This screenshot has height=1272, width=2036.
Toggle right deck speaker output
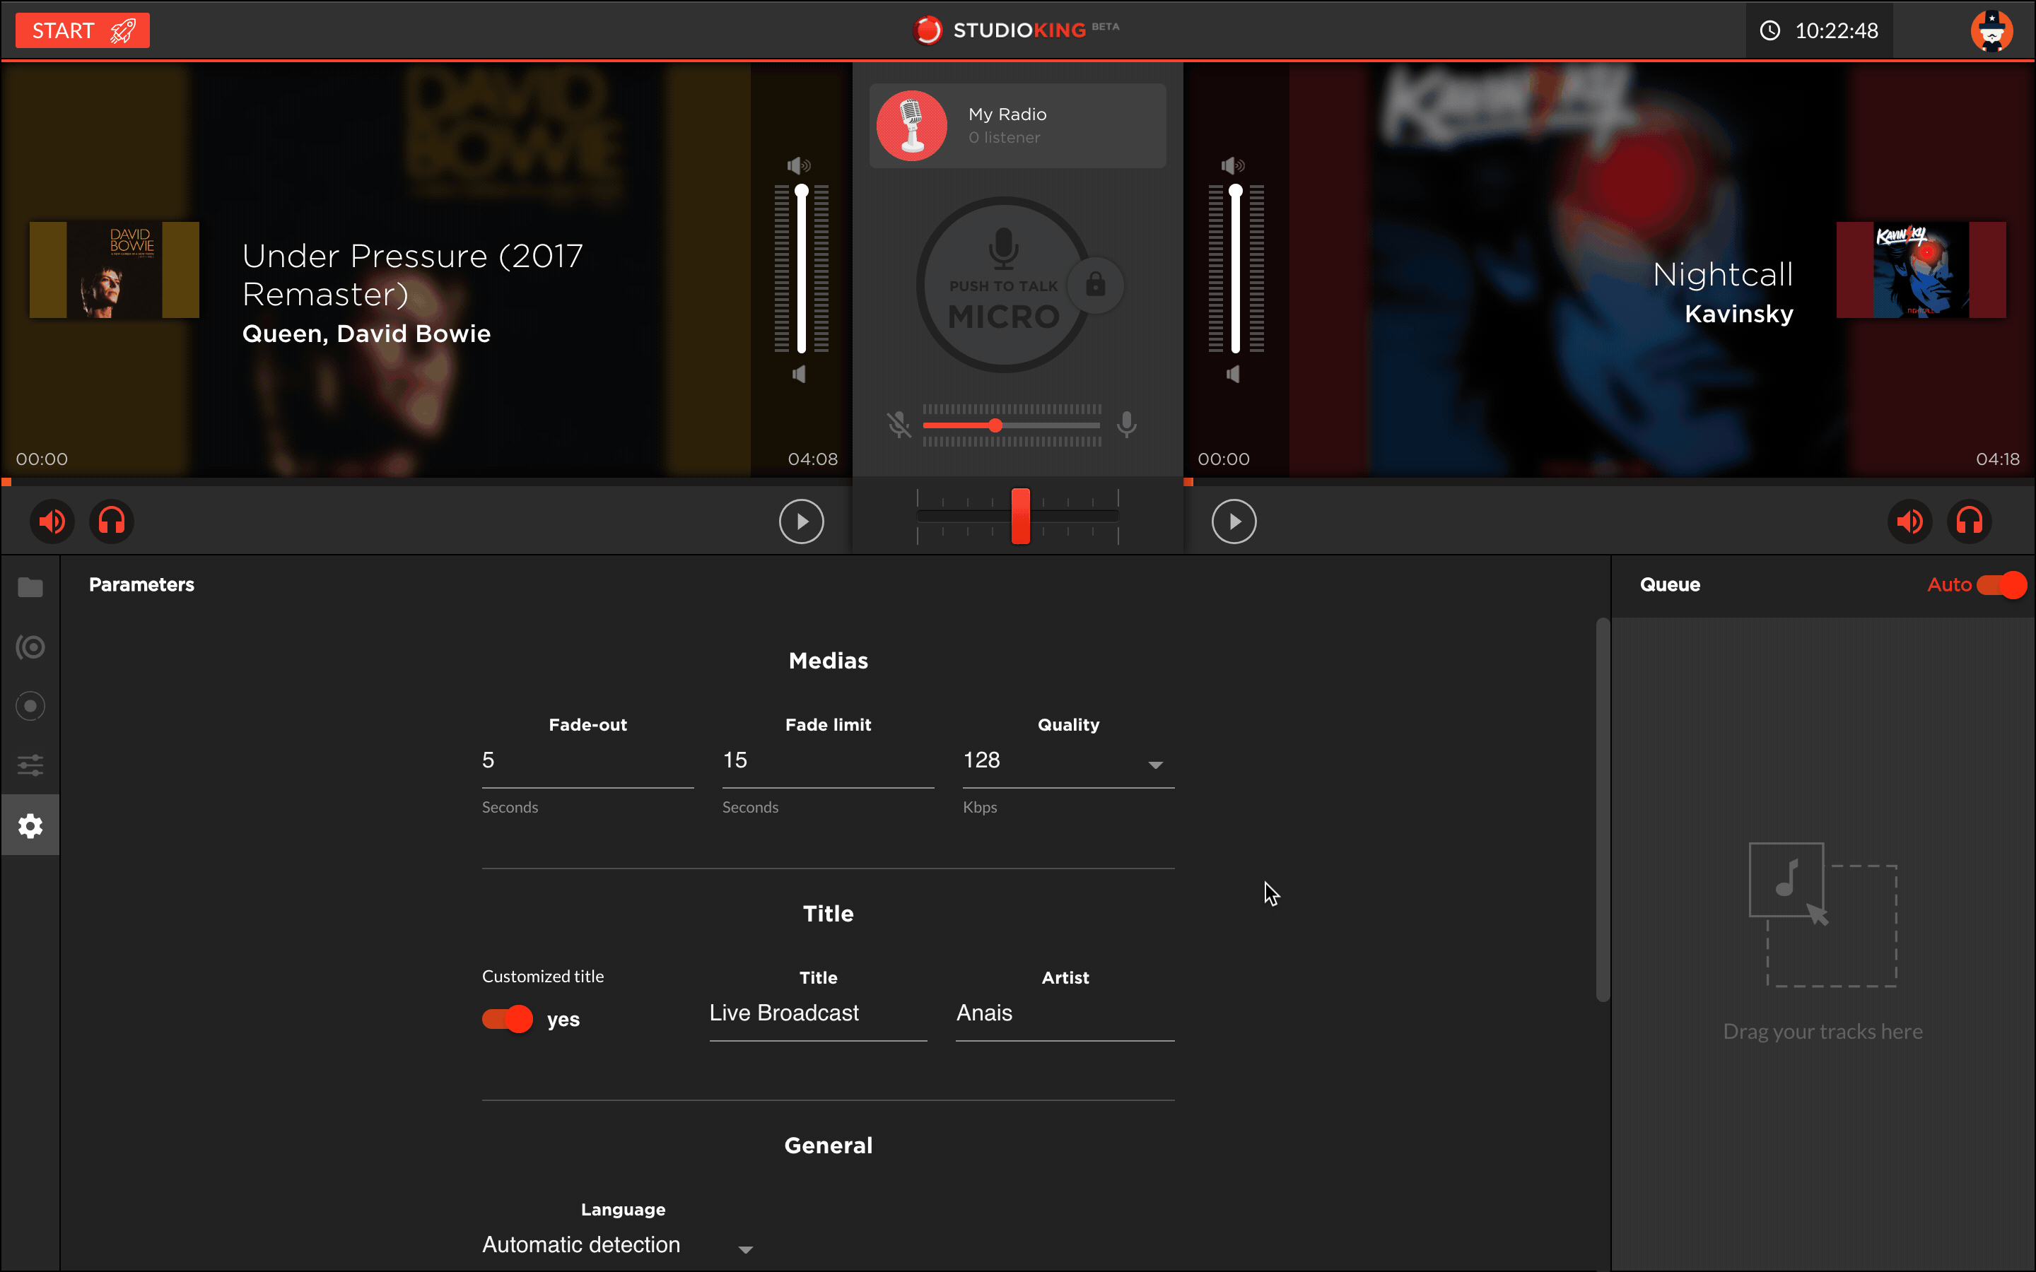point(1909,522)
